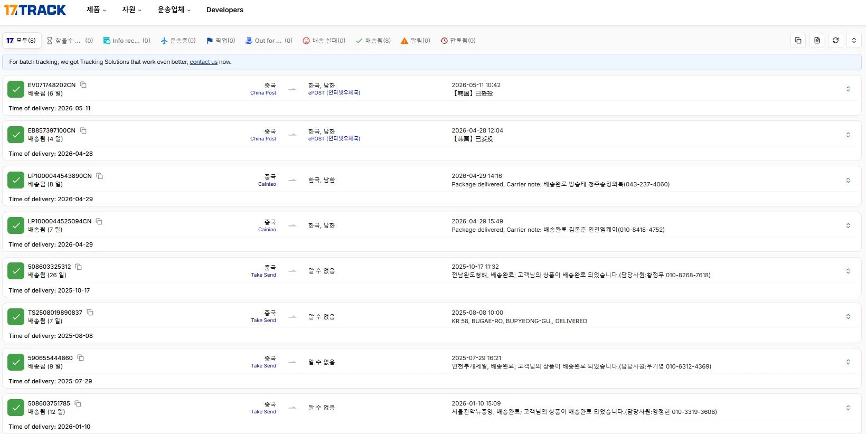Click green delivered checkmark for EB857397100CN
This screenshot has width=866, height=434.
tap(16, 135)
